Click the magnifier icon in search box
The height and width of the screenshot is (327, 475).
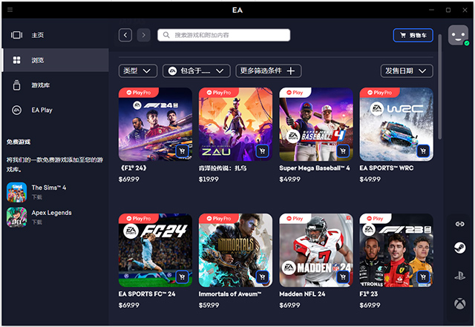click(x=166, y=35)
